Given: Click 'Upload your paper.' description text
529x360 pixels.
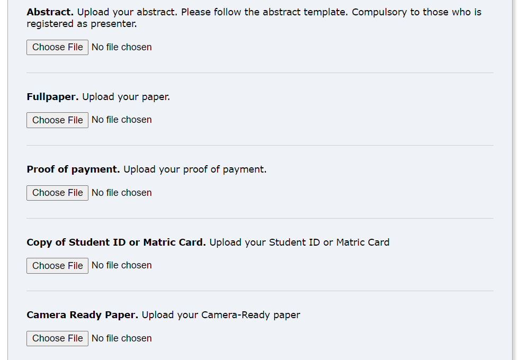Looking at the screenshot, I should 126,97.
